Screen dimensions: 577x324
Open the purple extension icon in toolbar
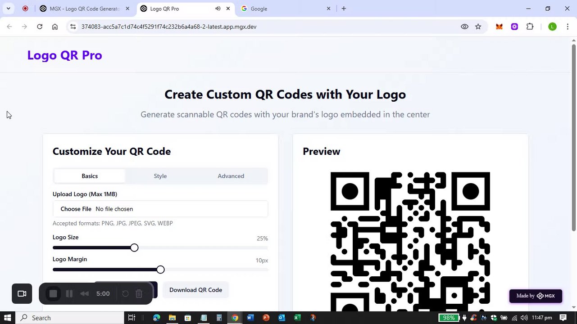514,27
